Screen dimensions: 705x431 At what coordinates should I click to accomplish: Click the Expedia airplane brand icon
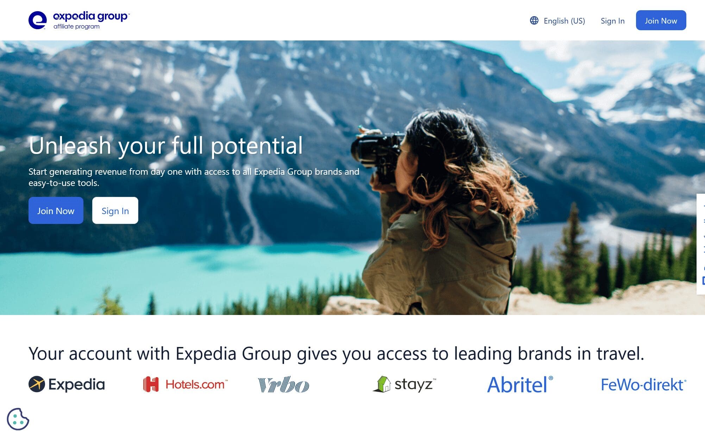click(37, 384)
